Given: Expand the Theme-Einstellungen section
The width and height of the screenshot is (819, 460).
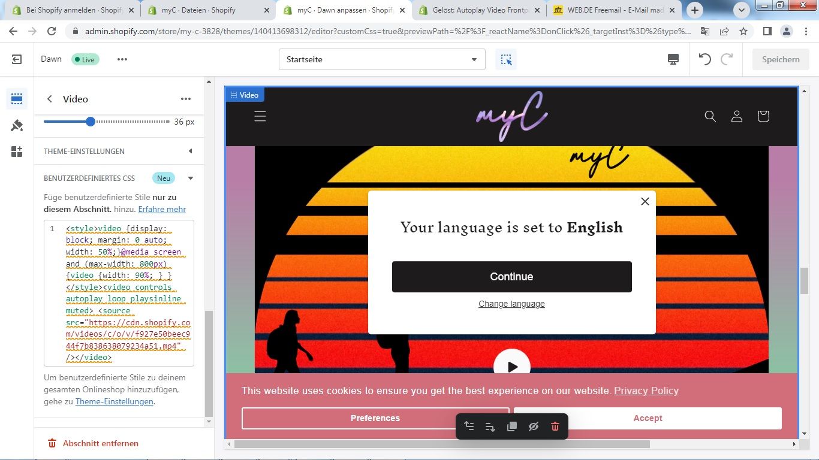Looking at the screenshot, I should coord(118,151).
